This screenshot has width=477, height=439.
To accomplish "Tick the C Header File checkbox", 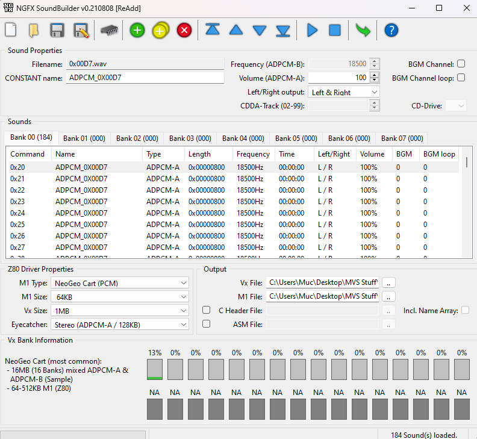I will click(206, 310).
